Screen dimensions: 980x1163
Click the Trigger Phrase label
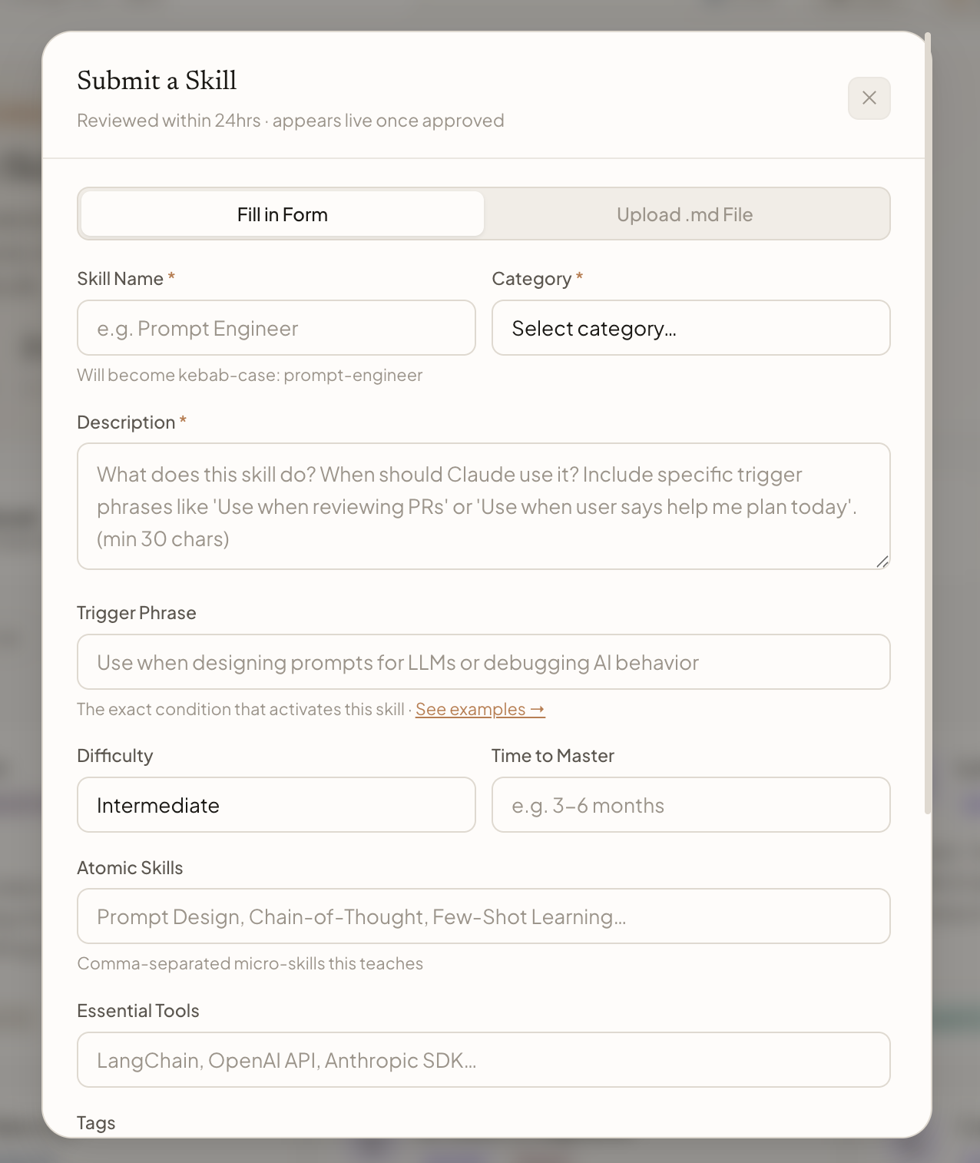[x=137, y=613]
